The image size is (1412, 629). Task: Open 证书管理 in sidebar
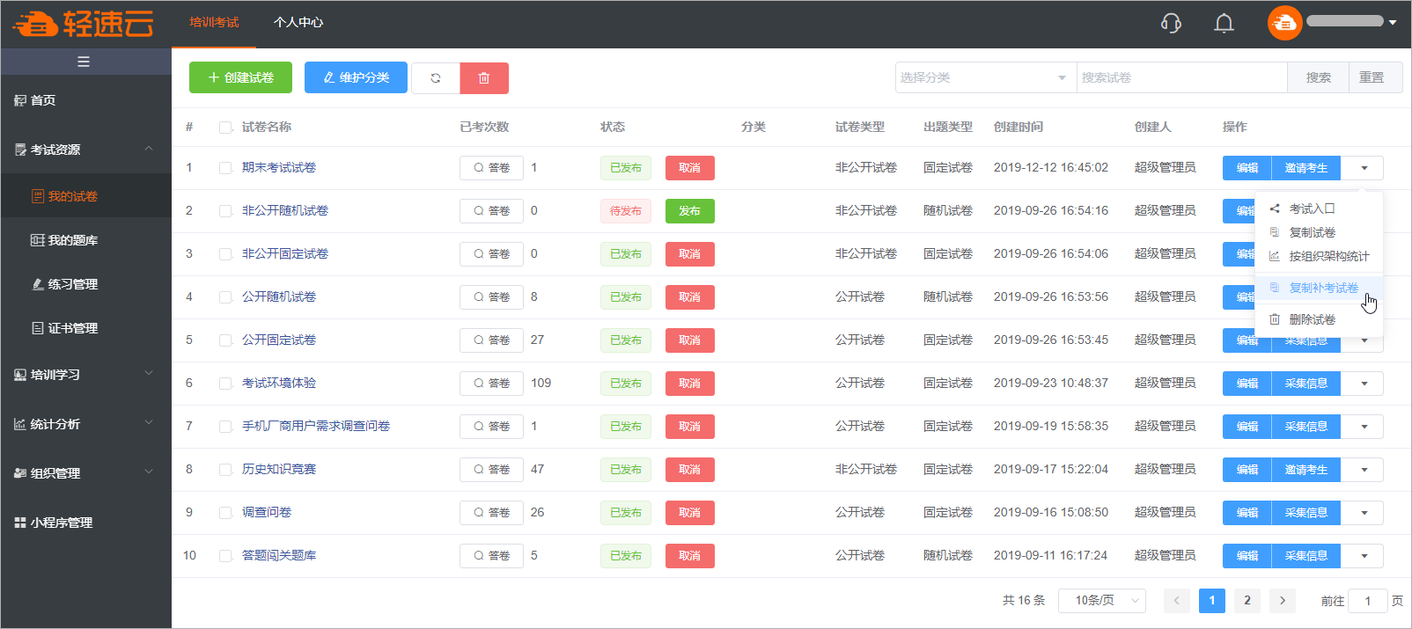click(x=85, y=328)
